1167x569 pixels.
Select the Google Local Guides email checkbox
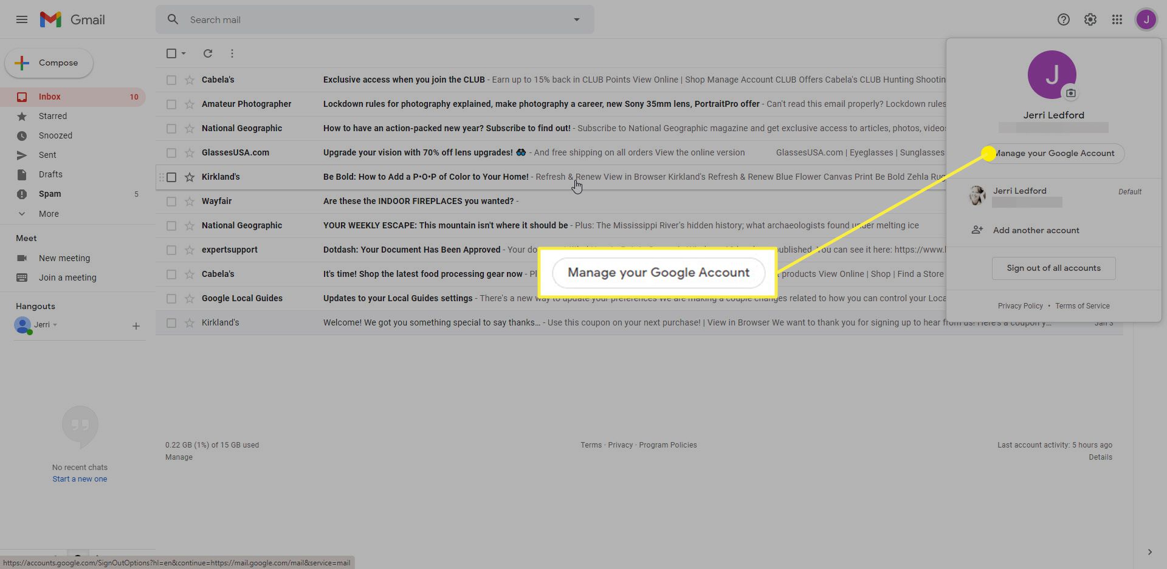(171, 298)
